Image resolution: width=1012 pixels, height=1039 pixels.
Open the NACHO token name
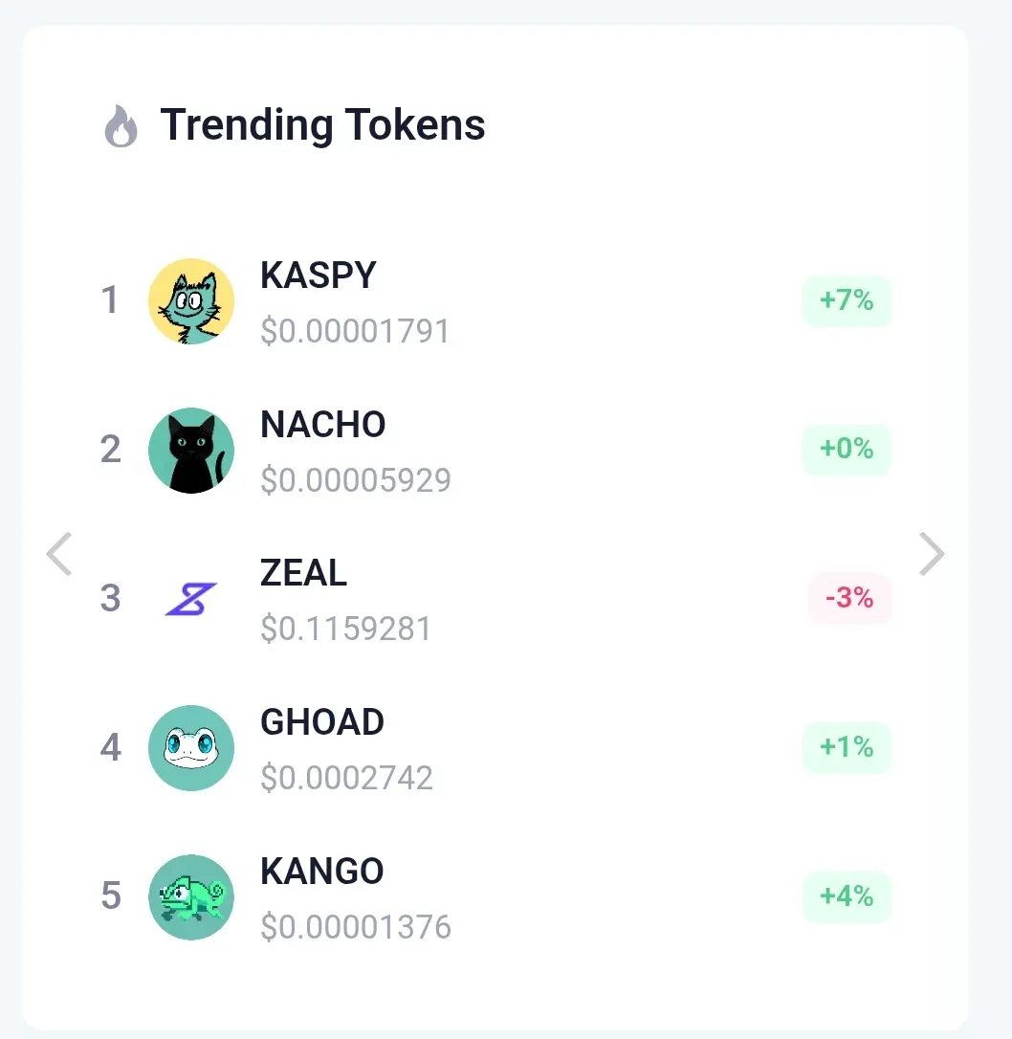[322, 424]
